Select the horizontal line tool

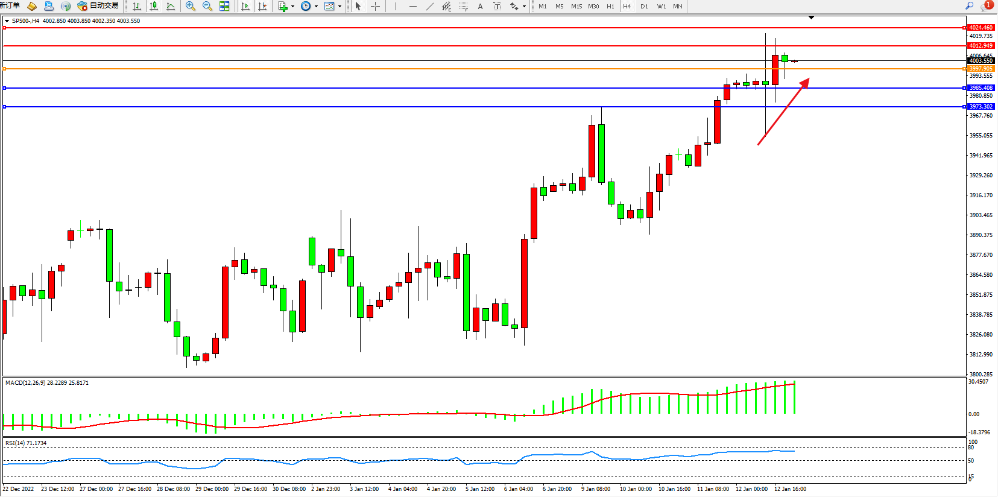[412, 6]
